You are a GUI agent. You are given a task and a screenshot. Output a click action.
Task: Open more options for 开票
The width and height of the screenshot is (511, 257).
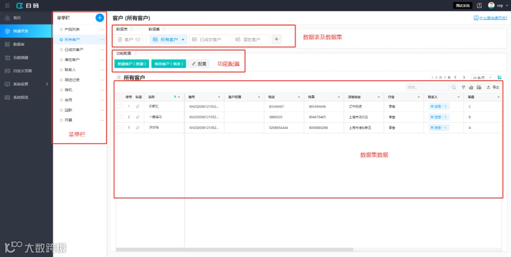(x=102, y=120)
